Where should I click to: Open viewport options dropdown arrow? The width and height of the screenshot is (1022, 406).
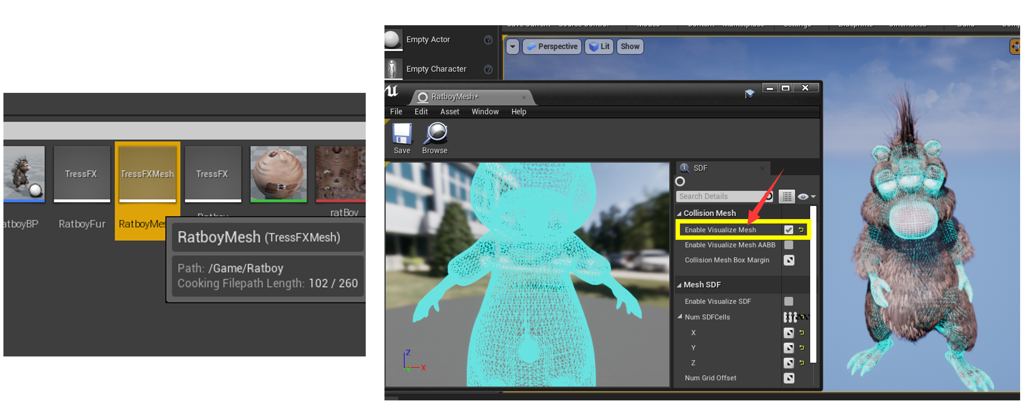click(513, 47)
